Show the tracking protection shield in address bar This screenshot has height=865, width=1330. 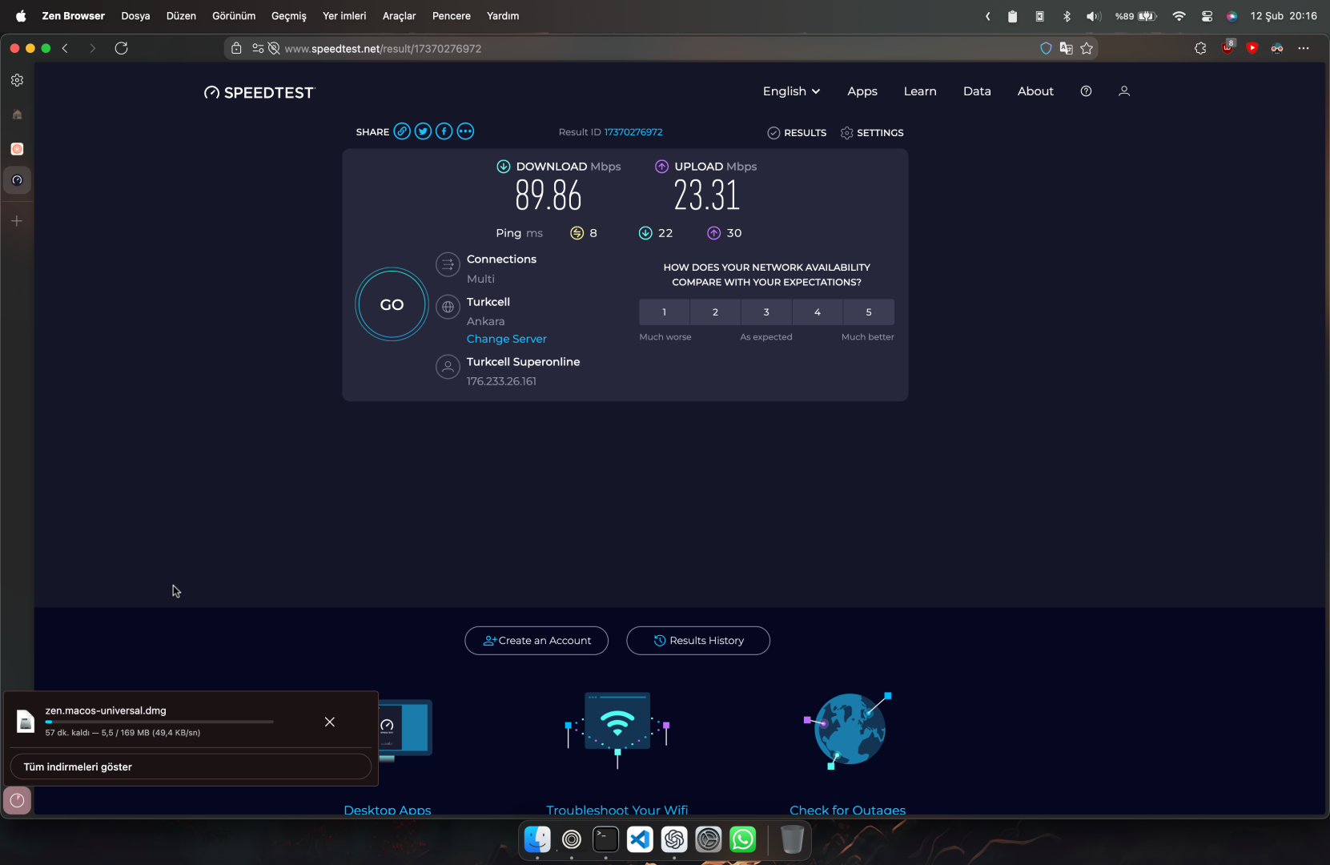point(1046,49)
